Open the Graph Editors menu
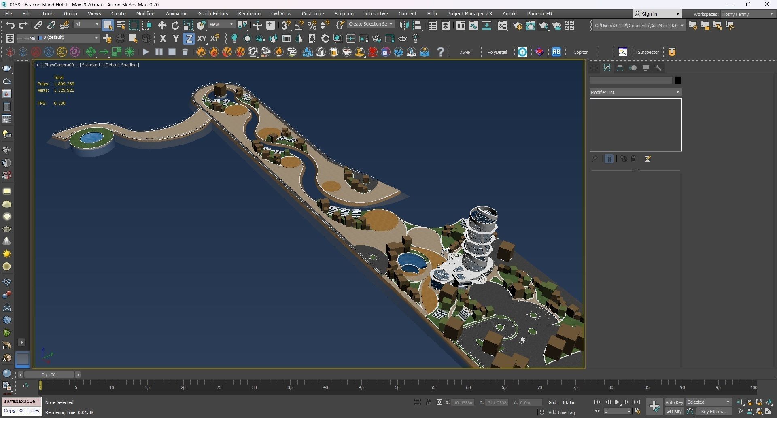Image resolution: width=777 pixels, height=421 pixels. tap(213, 14)
